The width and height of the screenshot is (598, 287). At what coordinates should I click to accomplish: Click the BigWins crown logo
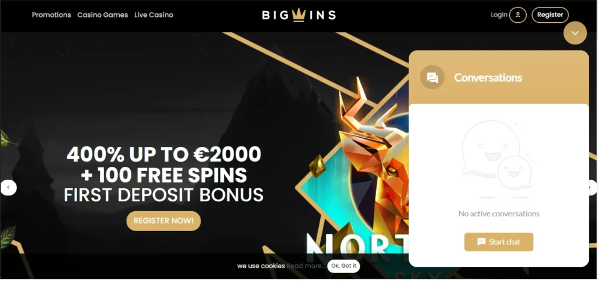(x=298, y=15)
